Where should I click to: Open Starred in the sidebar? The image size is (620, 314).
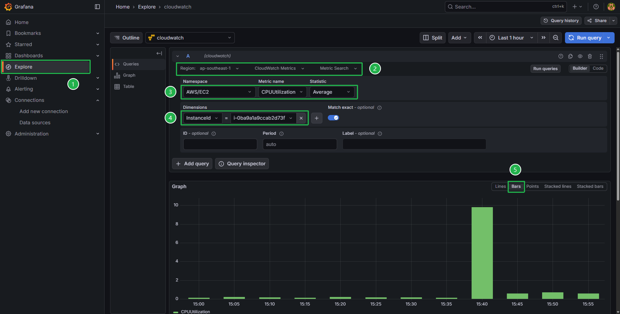(23, 45)
